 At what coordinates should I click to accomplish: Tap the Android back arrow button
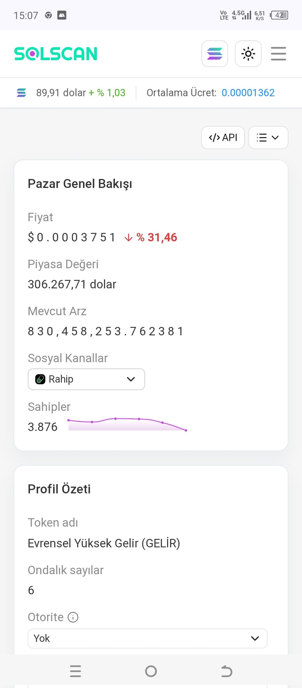tap(227, 671)
